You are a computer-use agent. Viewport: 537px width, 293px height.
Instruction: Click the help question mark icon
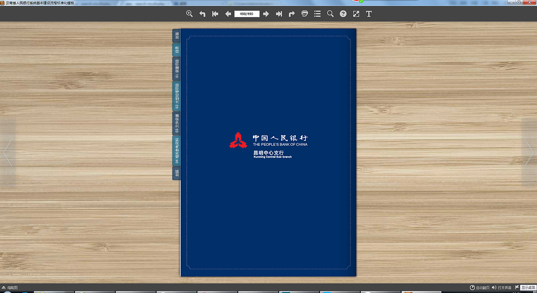pos(343,14)
